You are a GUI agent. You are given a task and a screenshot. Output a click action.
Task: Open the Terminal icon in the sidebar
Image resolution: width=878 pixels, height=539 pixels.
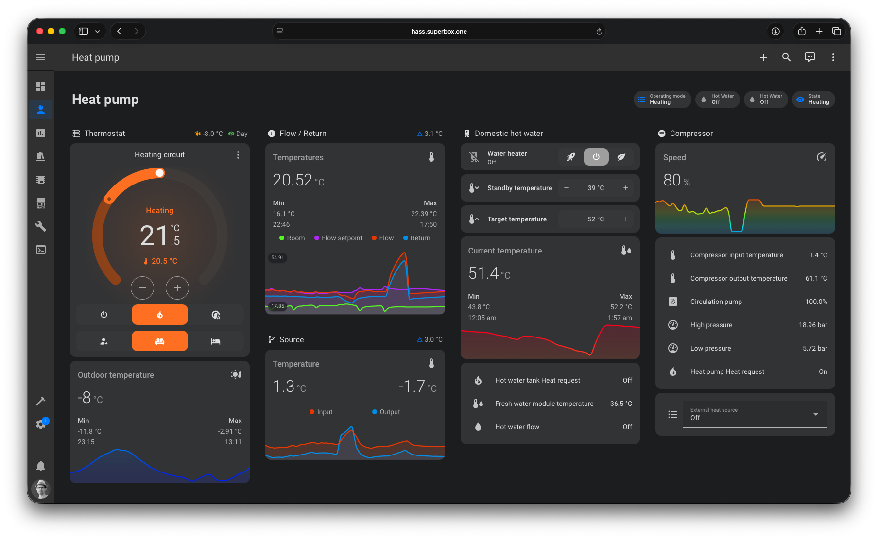(x=41, y=249)
